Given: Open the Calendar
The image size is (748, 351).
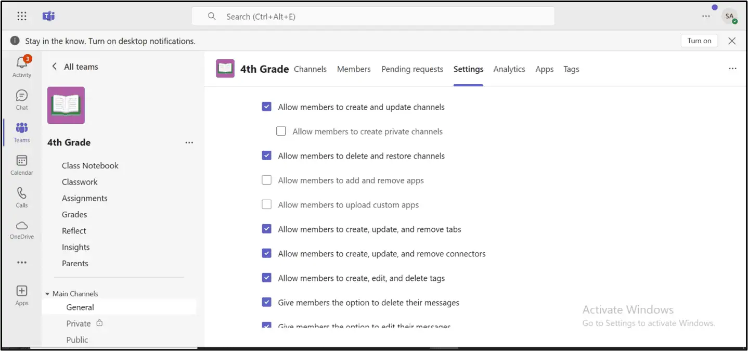Looking at the screenshot, I should pos(21,164).
